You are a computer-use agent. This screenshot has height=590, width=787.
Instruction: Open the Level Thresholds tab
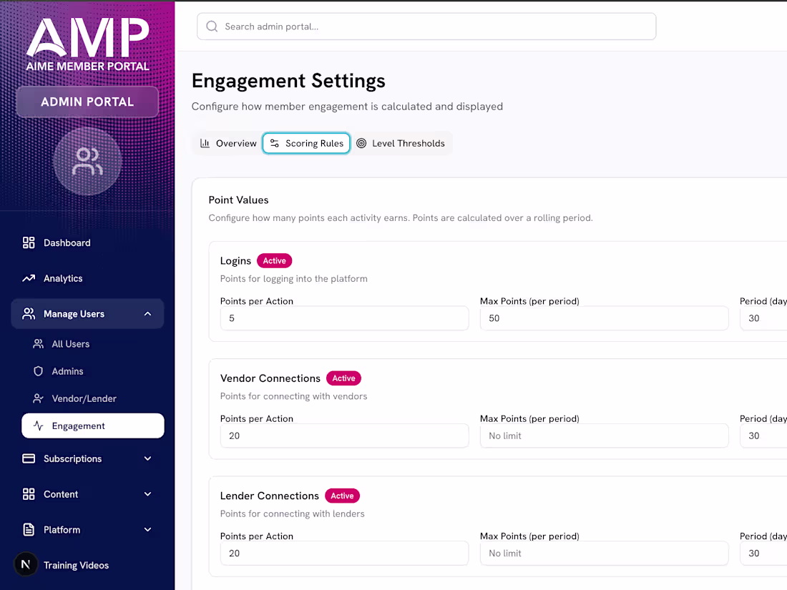(401, 144)
